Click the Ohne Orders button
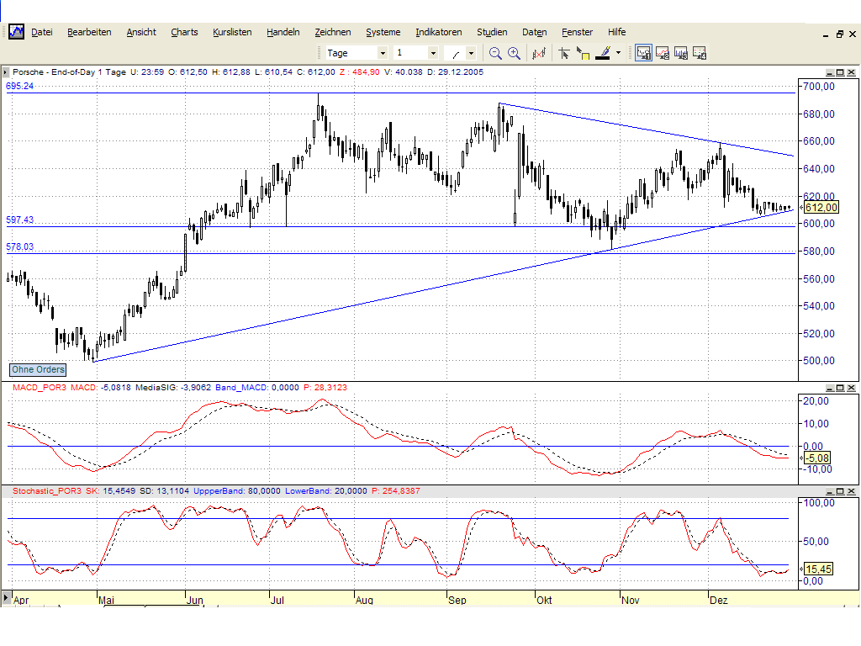 coord(37,370)
